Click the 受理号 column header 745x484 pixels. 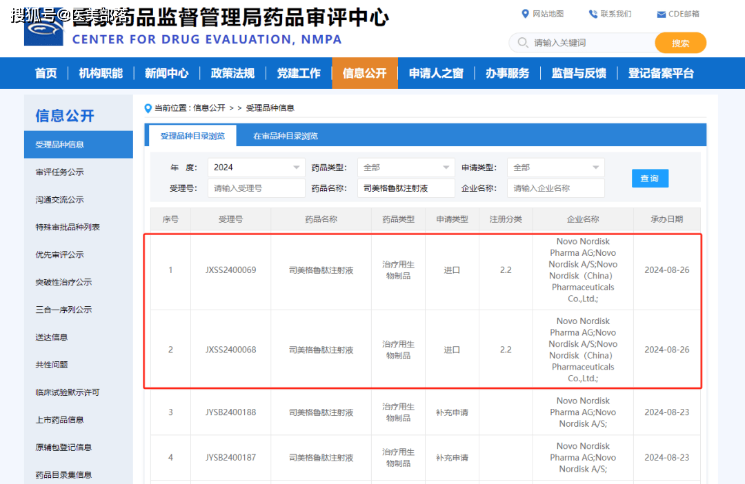(230, 219)
